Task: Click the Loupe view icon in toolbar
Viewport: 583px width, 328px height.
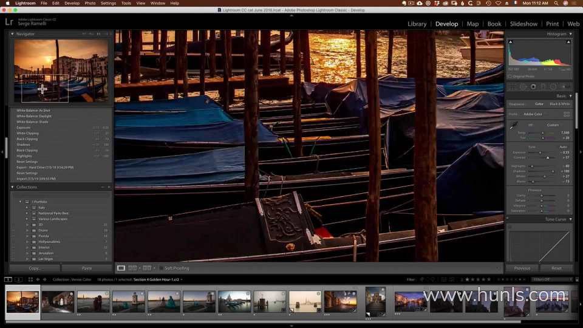Action: coord(121,268)
